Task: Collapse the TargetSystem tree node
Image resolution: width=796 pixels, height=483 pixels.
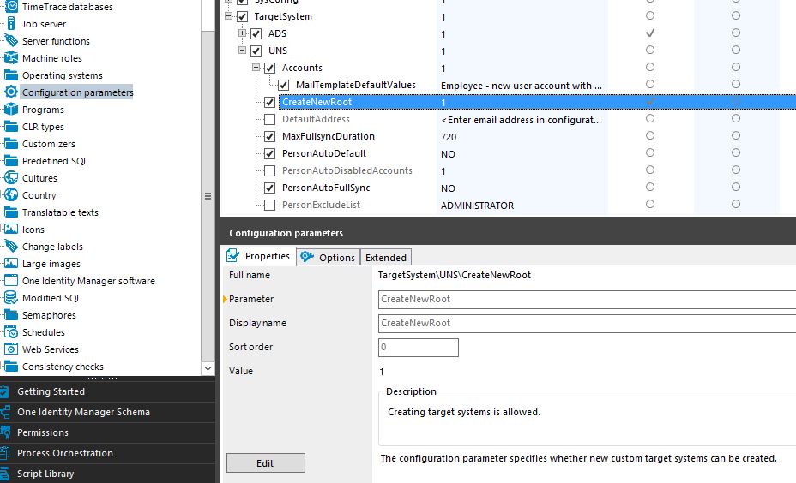Action: (x=229, y=16)
